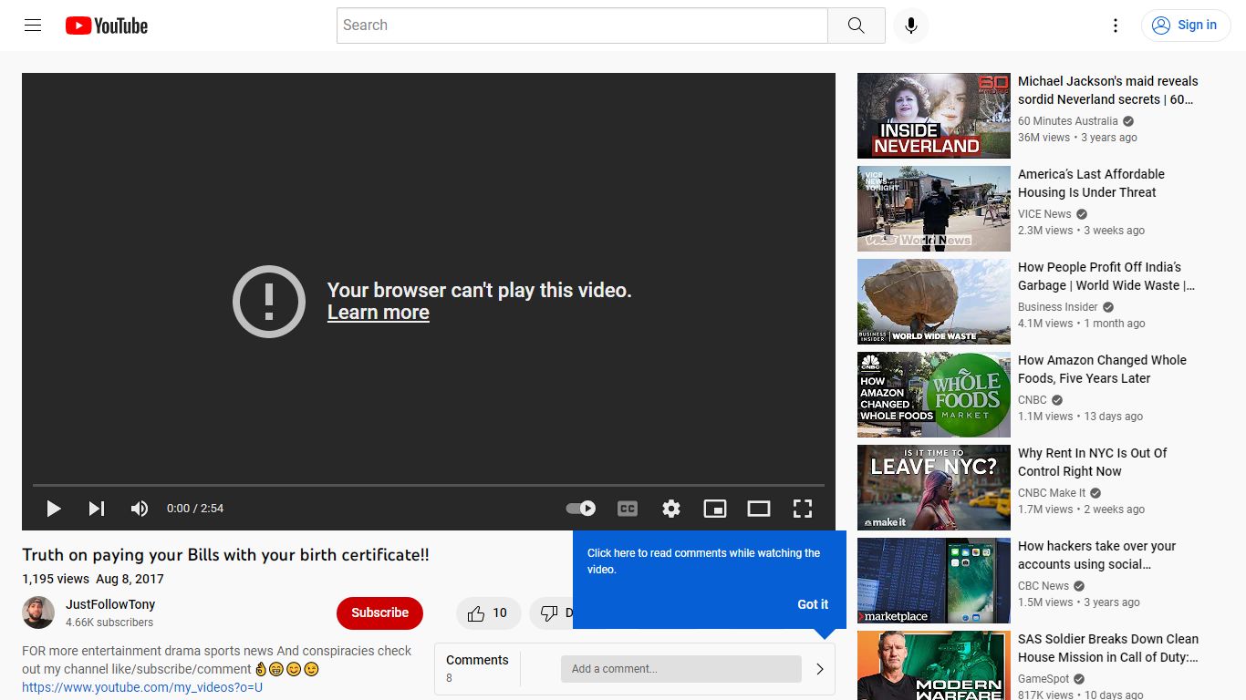The height and width of the screenshot is (700, 1246).
Task: Skip to next video
Action: click(x=97, y=509)
